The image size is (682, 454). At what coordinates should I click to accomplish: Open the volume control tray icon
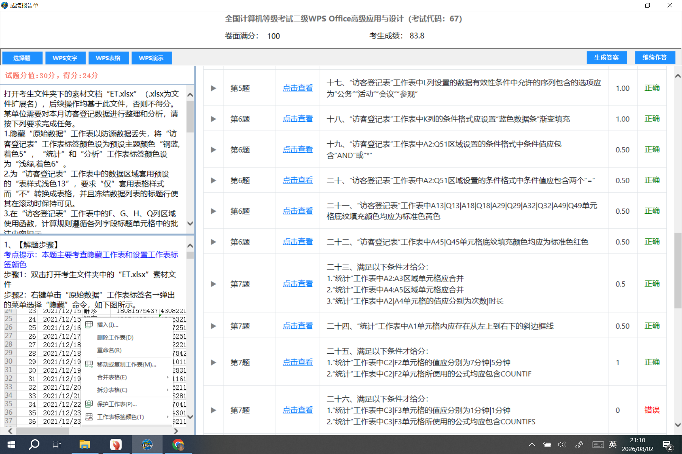[x=562, y=445]
